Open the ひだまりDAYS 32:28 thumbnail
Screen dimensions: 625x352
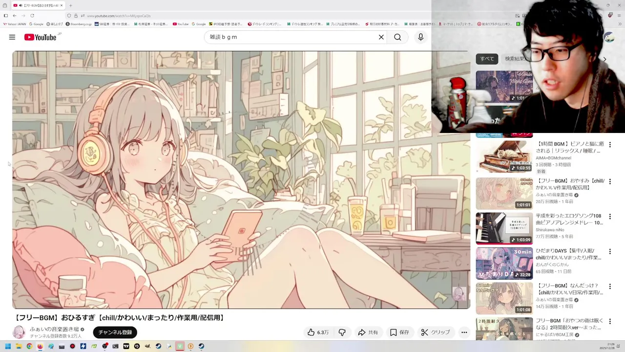click(504, 264)
